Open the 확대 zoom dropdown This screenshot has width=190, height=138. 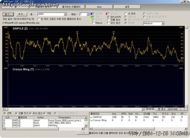pos(88,14)
